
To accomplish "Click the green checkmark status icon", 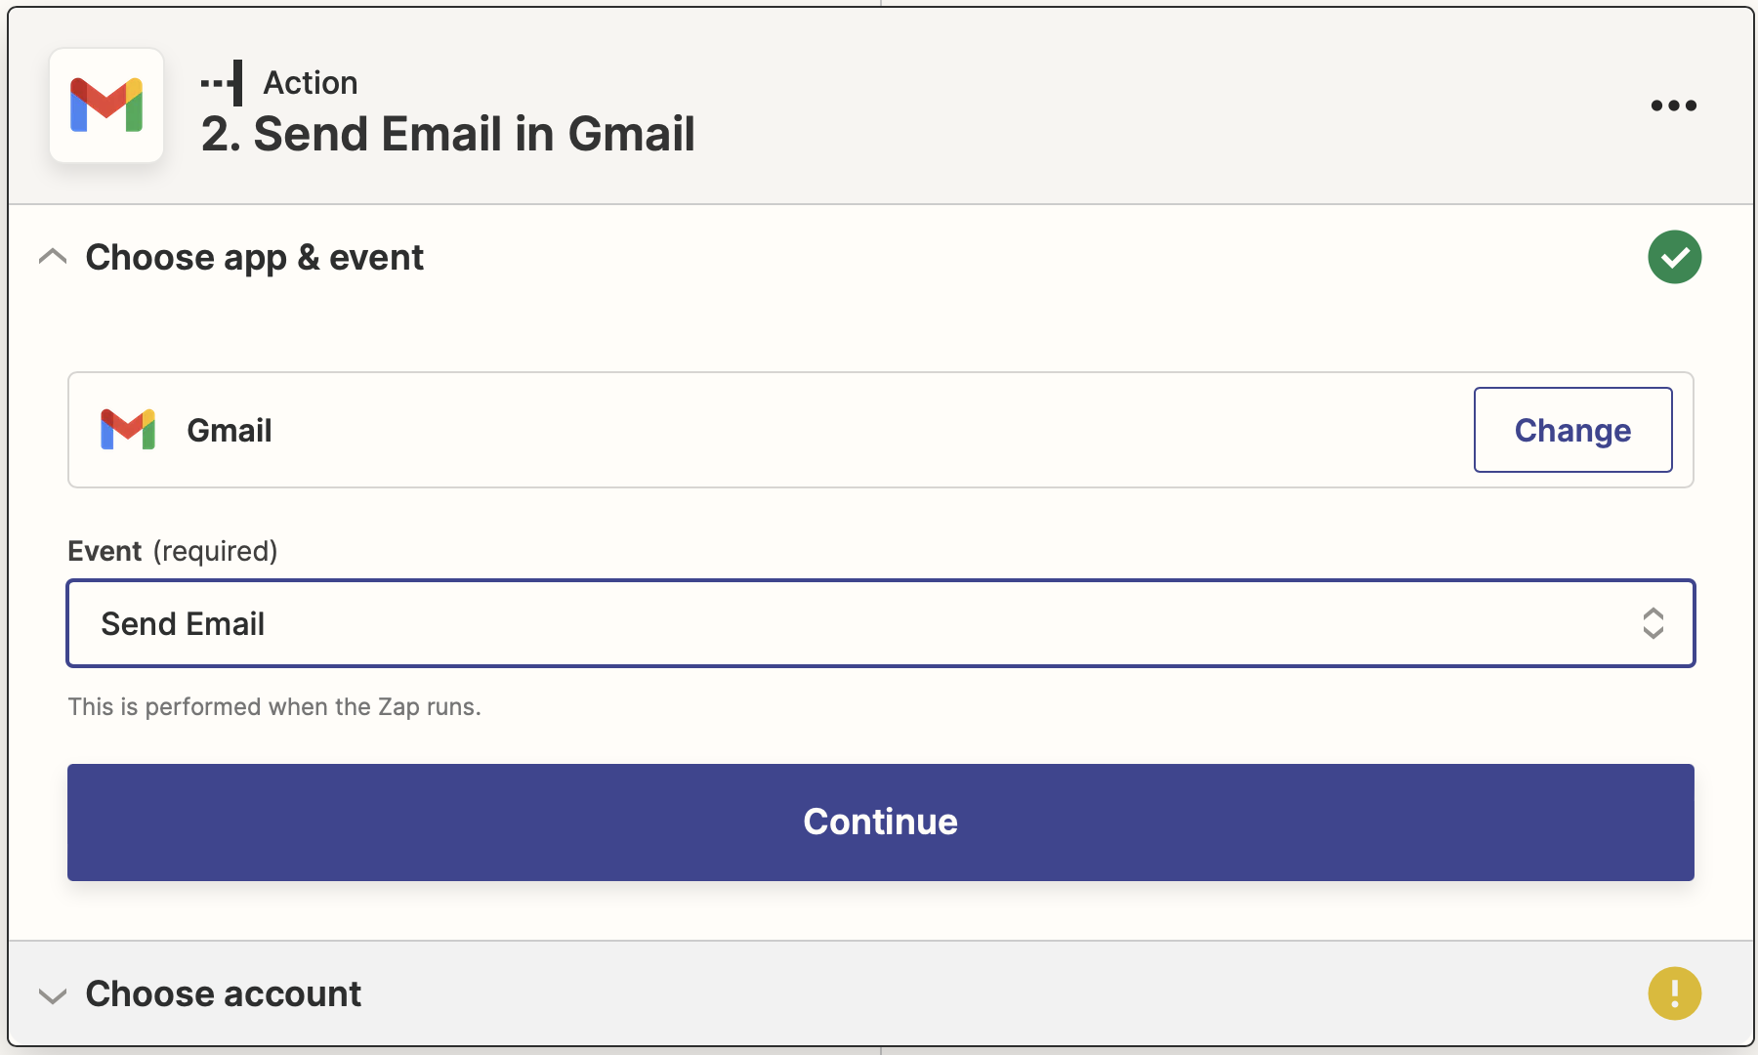I will (1674, 257).
